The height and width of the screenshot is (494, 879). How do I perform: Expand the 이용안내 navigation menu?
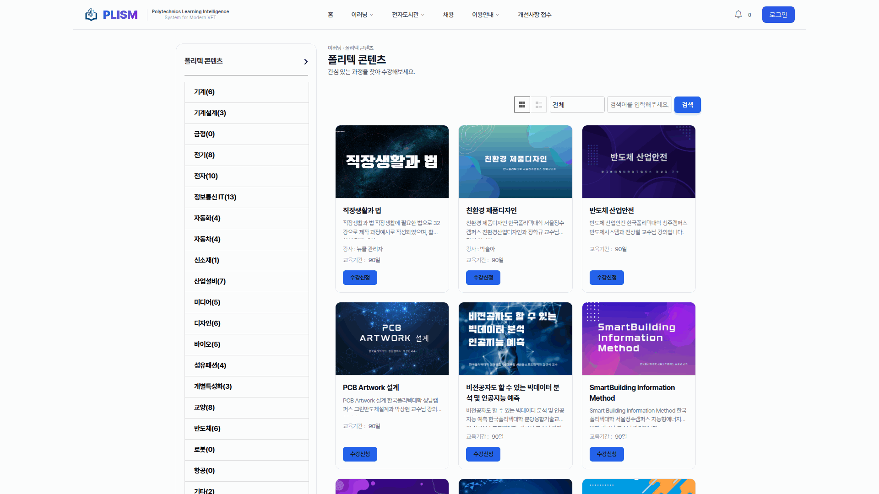[485, 15]
